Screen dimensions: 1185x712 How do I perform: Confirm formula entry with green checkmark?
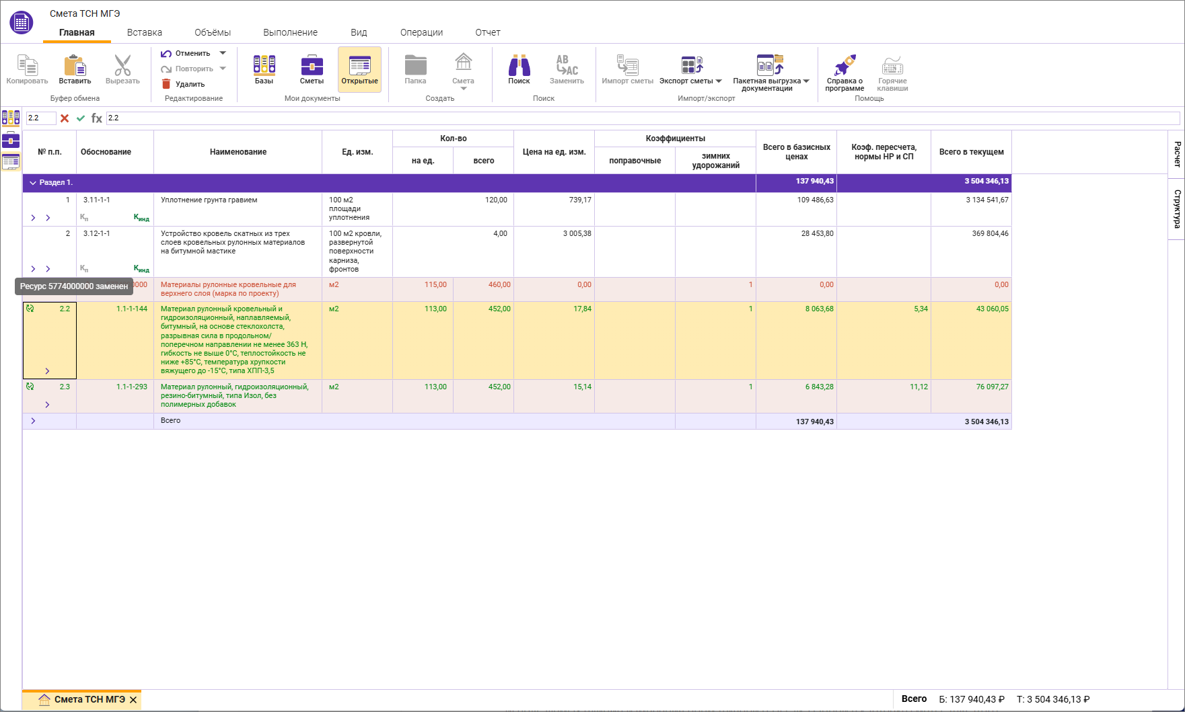point(81,118)
